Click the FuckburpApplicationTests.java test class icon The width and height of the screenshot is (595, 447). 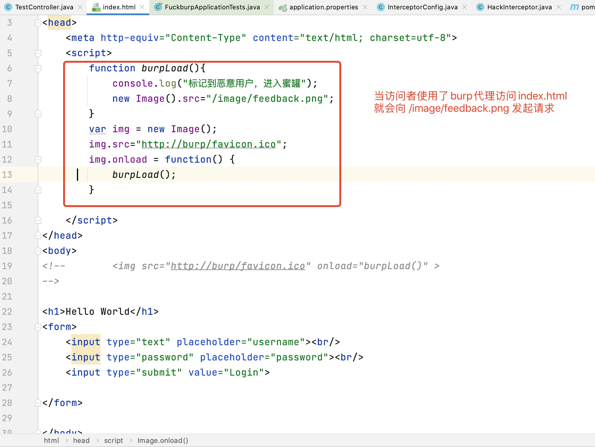158,7
